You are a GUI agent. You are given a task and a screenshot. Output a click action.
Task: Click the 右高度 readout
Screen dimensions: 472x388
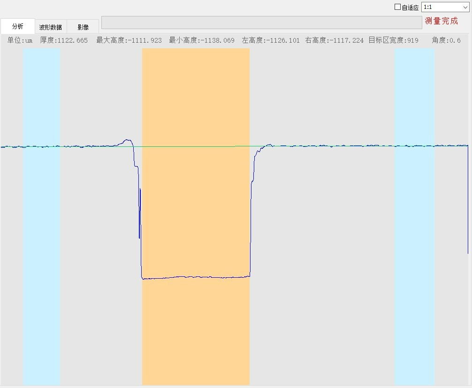(x=334, y=40)
